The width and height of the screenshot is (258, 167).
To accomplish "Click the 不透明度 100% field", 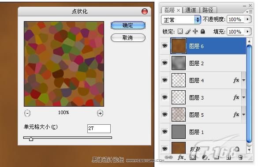I will [x=236, y=19].
